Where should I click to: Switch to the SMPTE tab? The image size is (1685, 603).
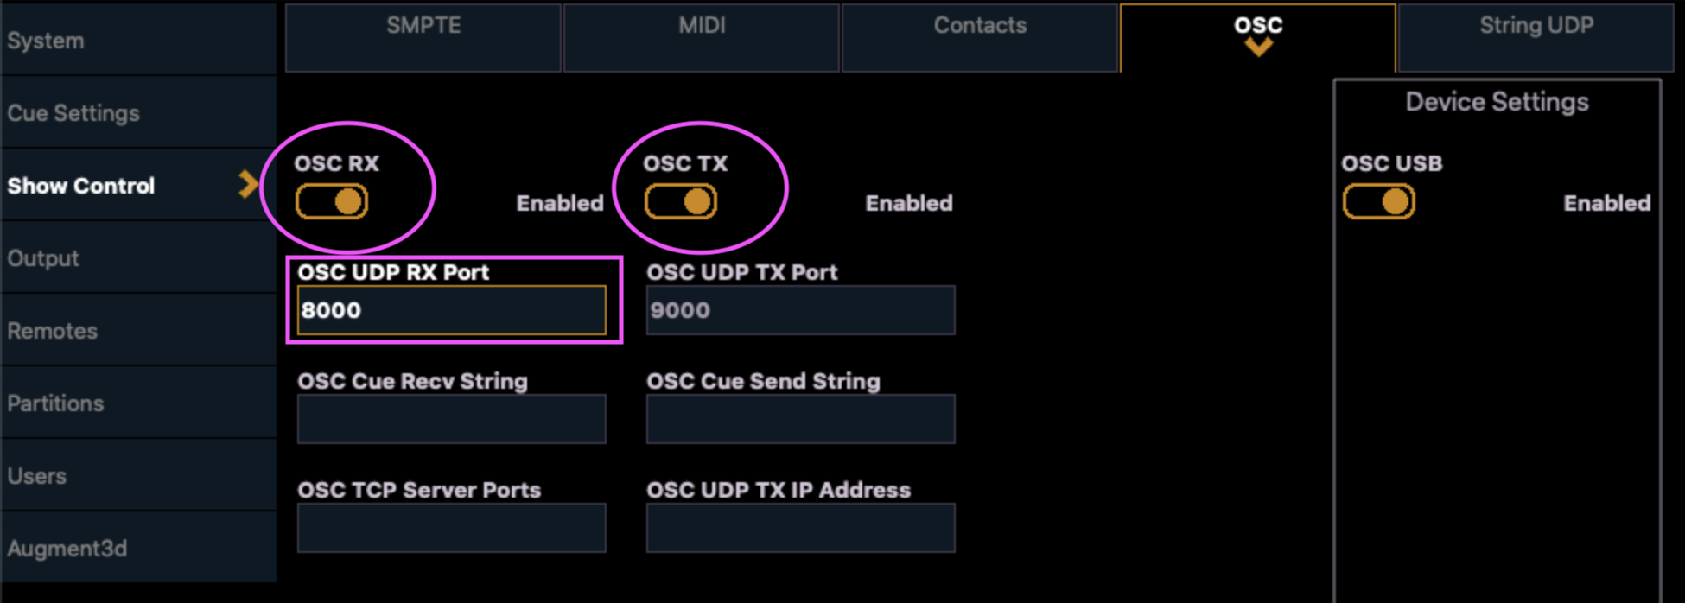pos(423,26)
